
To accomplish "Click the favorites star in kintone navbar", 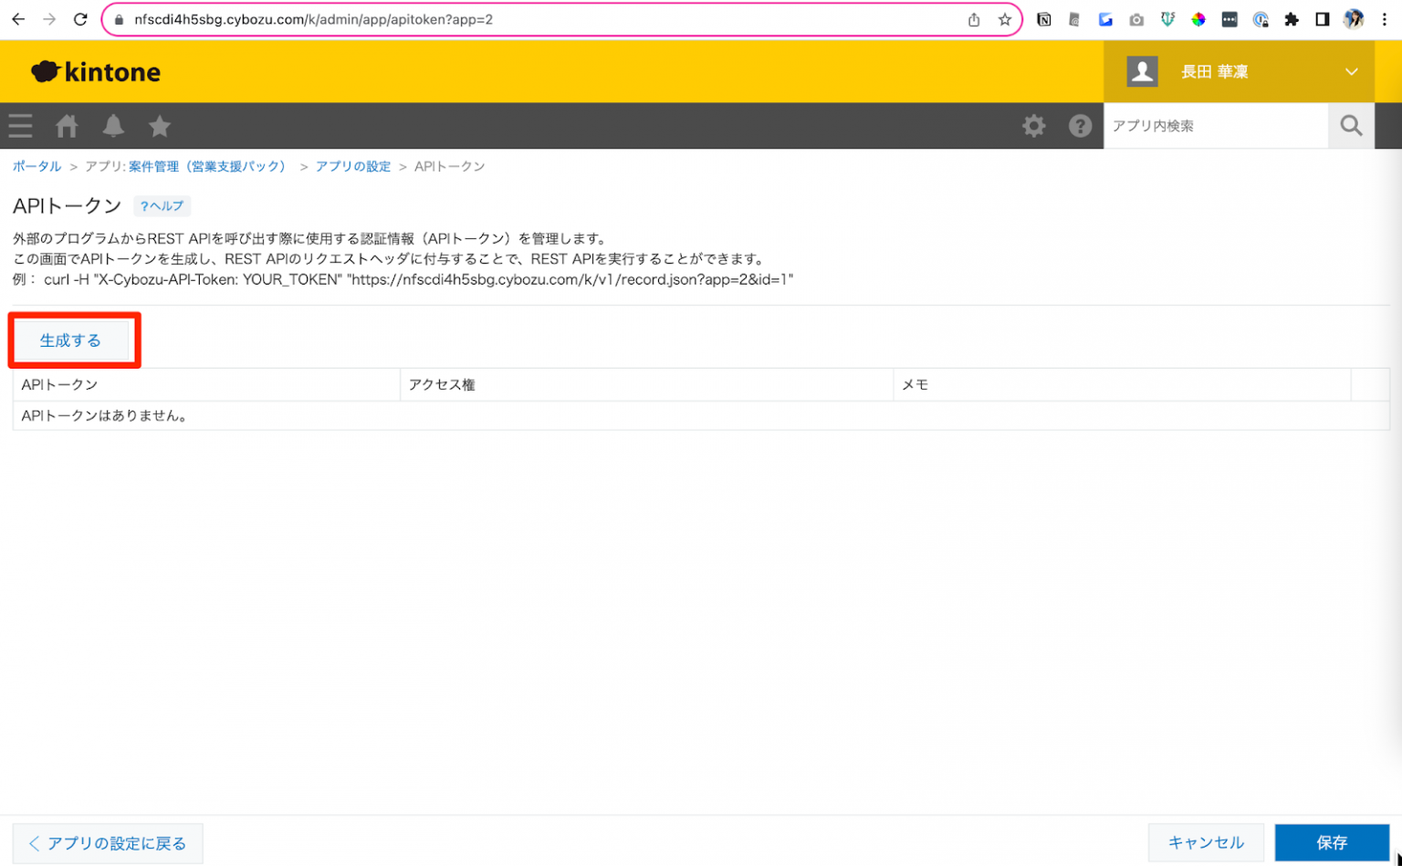I will click(159, 126).
